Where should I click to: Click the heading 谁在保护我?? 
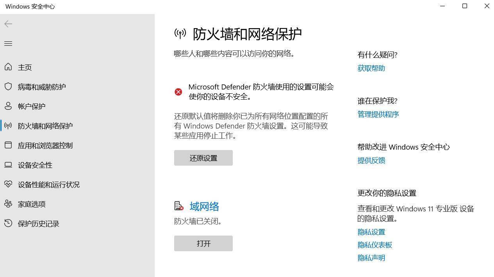(377, 101)
